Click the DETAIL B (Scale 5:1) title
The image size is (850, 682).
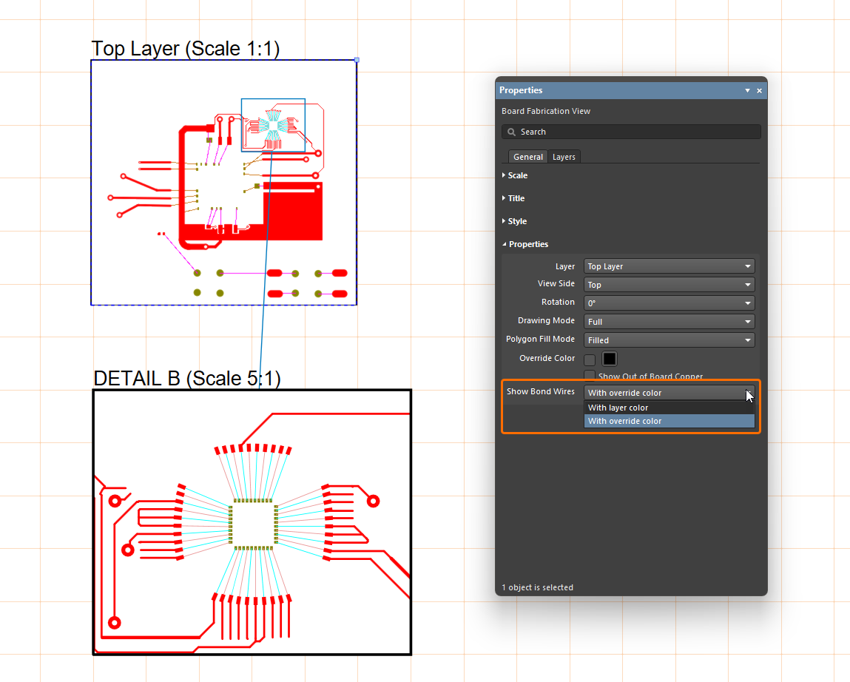point(187,378)
